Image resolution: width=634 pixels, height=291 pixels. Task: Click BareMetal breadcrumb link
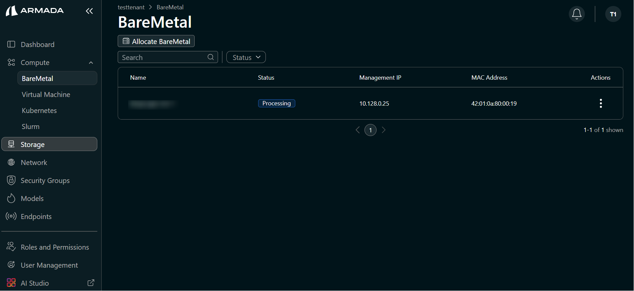pos(170,7)
